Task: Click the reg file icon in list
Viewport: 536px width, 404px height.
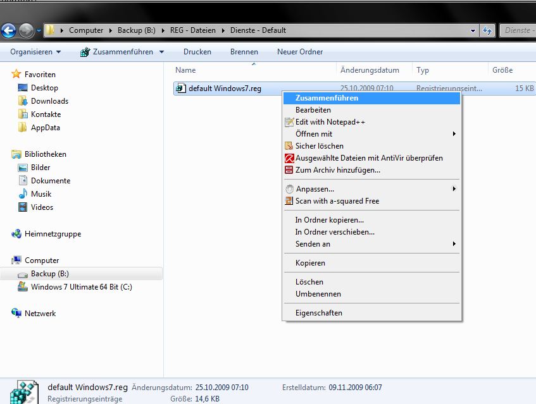Action: click(181, 89)
